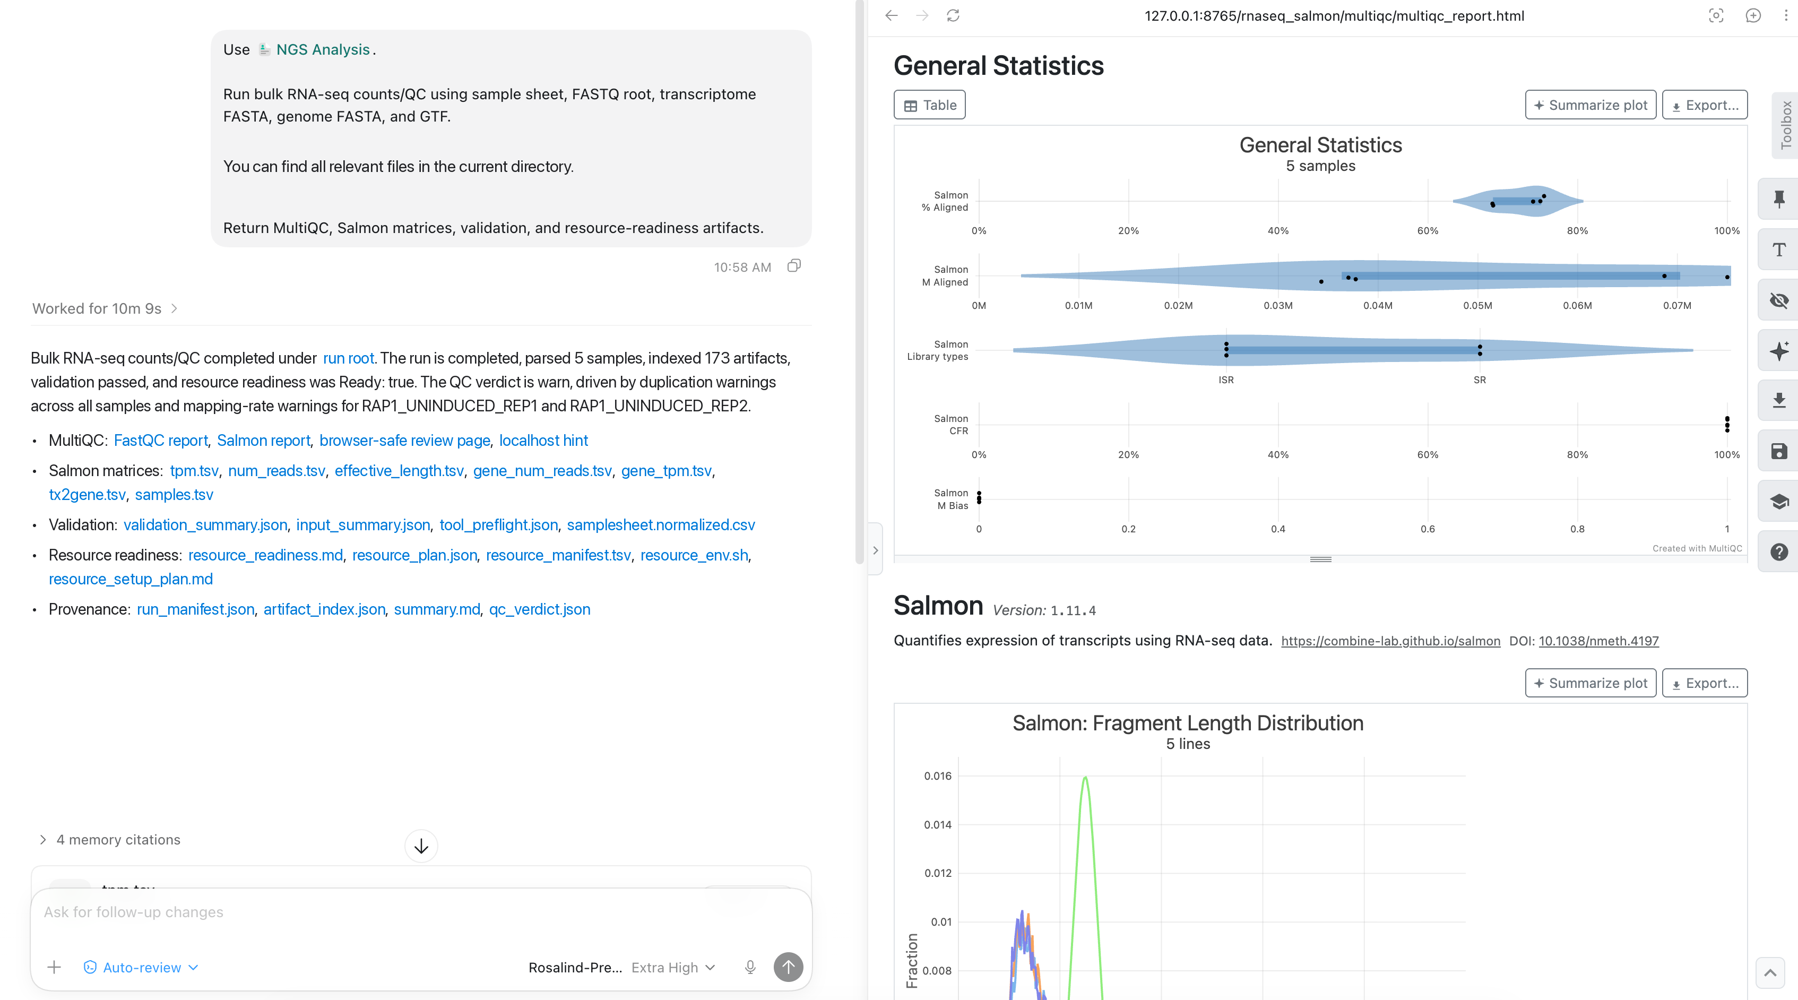Add an attachment with plus icon
The width and height of the screenshot is (1798, 1000).
(54, 967)
